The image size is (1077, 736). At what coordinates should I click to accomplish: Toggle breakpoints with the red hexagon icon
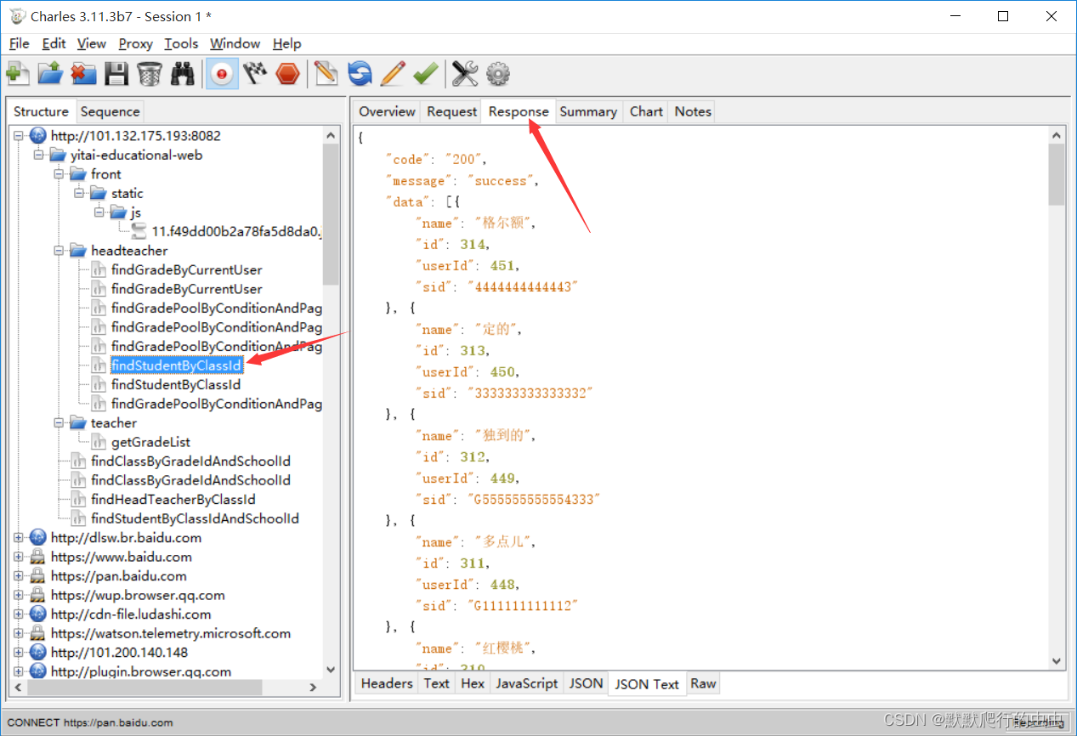pos(288,74)
